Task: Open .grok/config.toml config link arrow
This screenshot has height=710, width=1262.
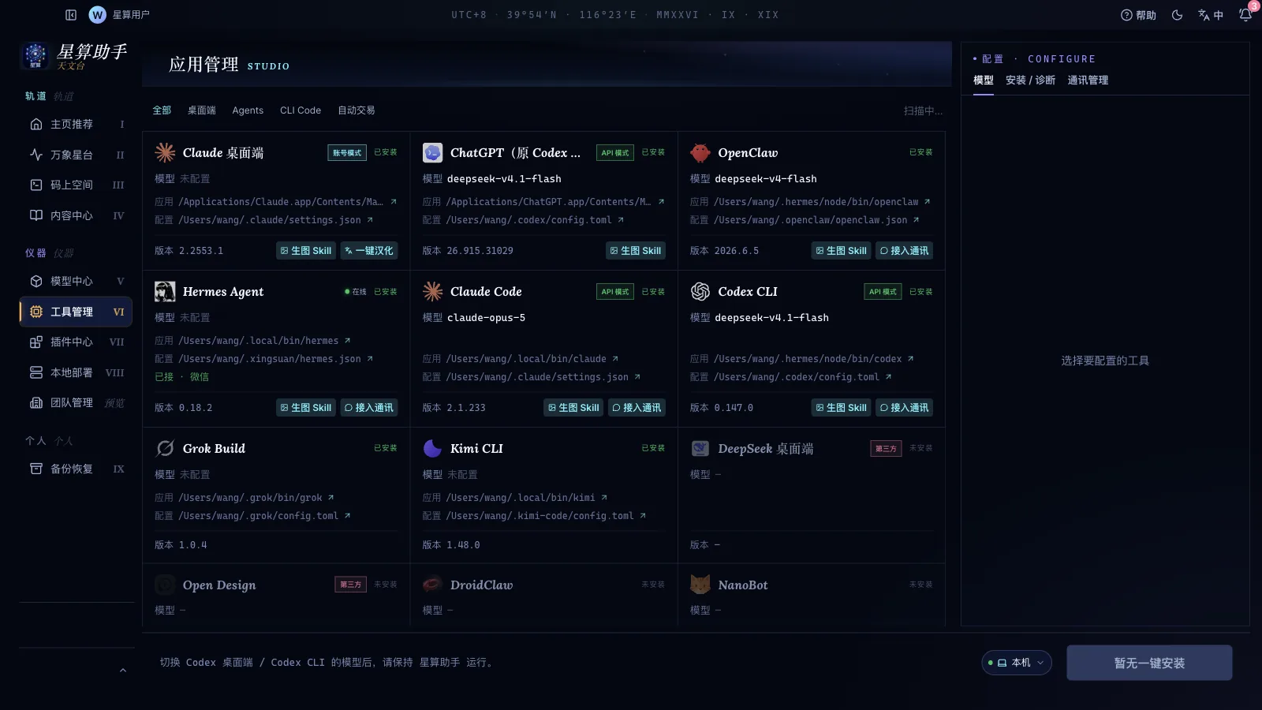Action: (x=347, y=516)
